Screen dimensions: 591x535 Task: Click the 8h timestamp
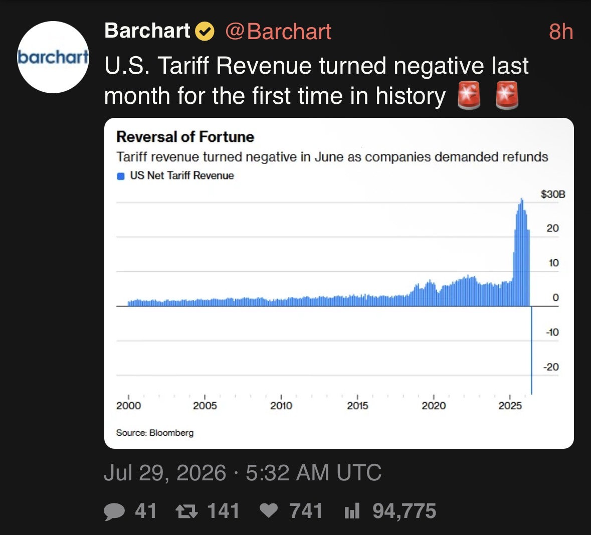pyautogui.click(x=561, y=32)
